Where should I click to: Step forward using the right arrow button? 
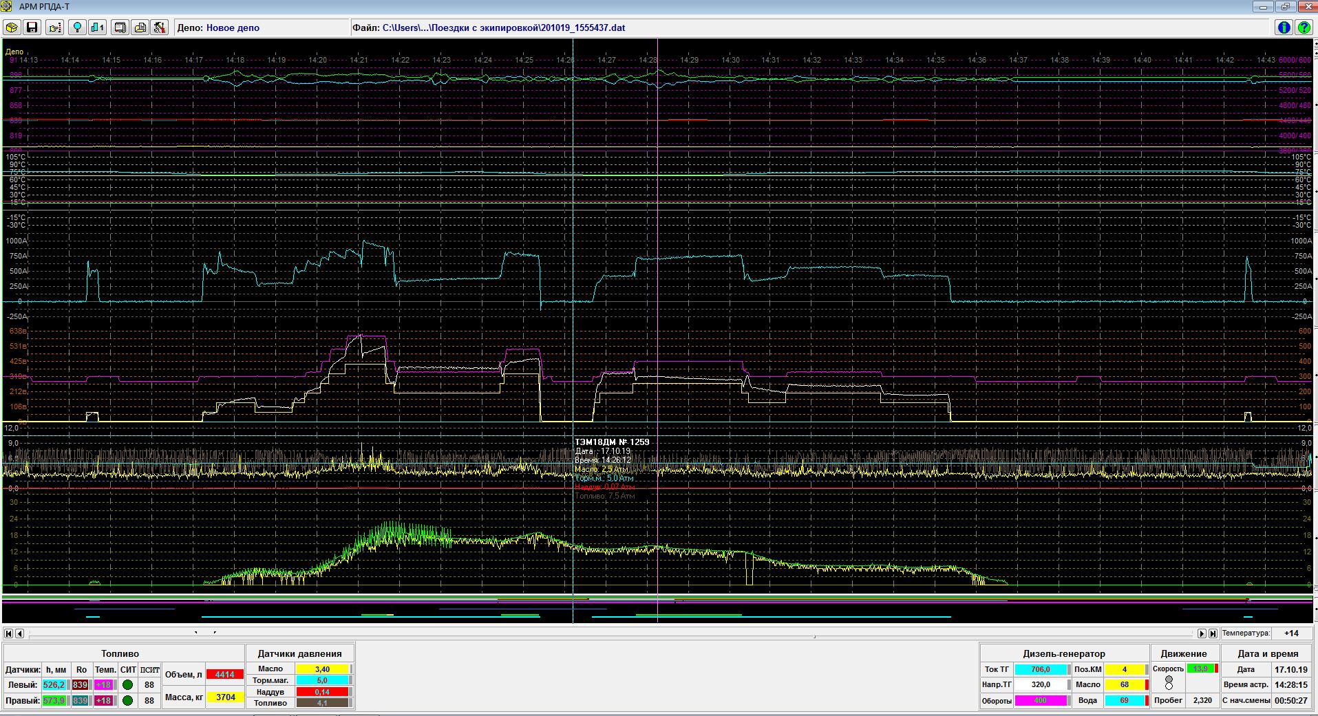[1202, 633]
